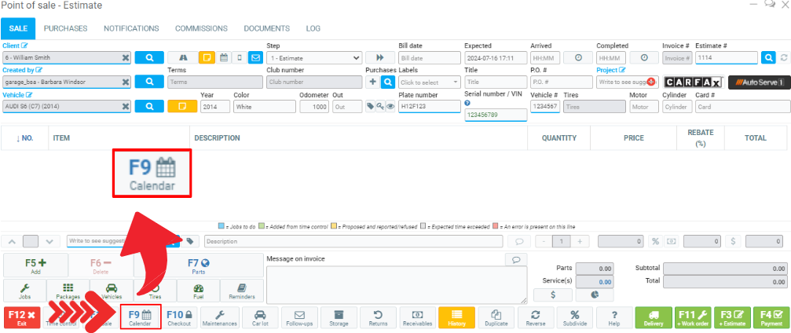
Task: Open the Labels 'Click to select' dropdown
Action: pos(430,82)
